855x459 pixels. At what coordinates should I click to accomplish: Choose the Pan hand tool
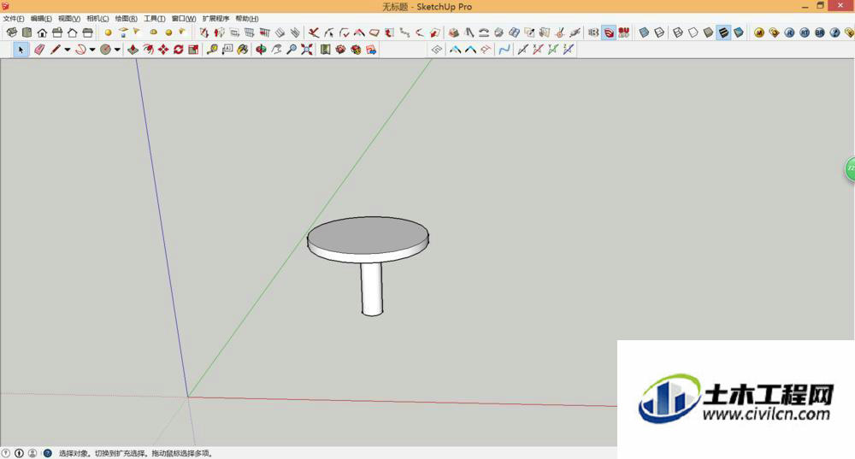276,50
